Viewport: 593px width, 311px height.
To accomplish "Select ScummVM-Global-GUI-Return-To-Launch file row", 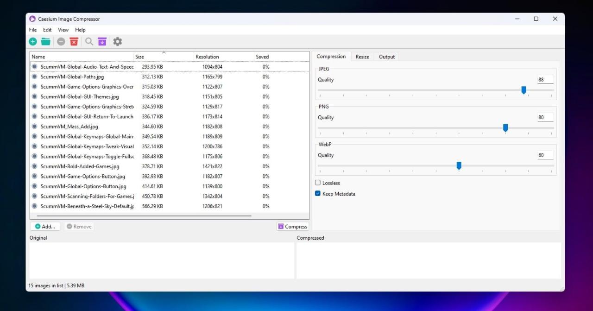I will click(x=170, y=117).
